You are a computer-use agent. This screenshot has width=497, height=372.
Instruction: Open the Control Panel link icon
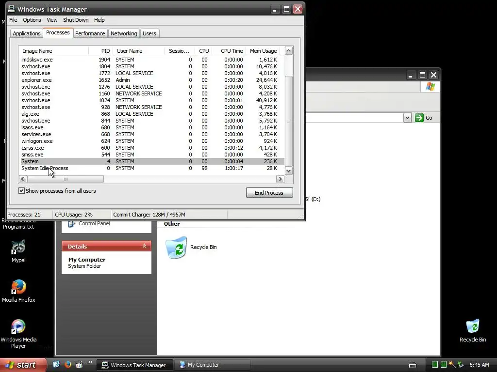click(72, 224)
